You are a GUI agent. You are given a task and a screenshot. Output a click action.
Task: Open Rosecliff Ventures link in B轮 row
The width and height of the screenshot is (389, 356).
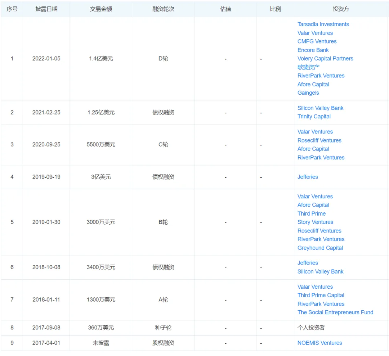319,231
